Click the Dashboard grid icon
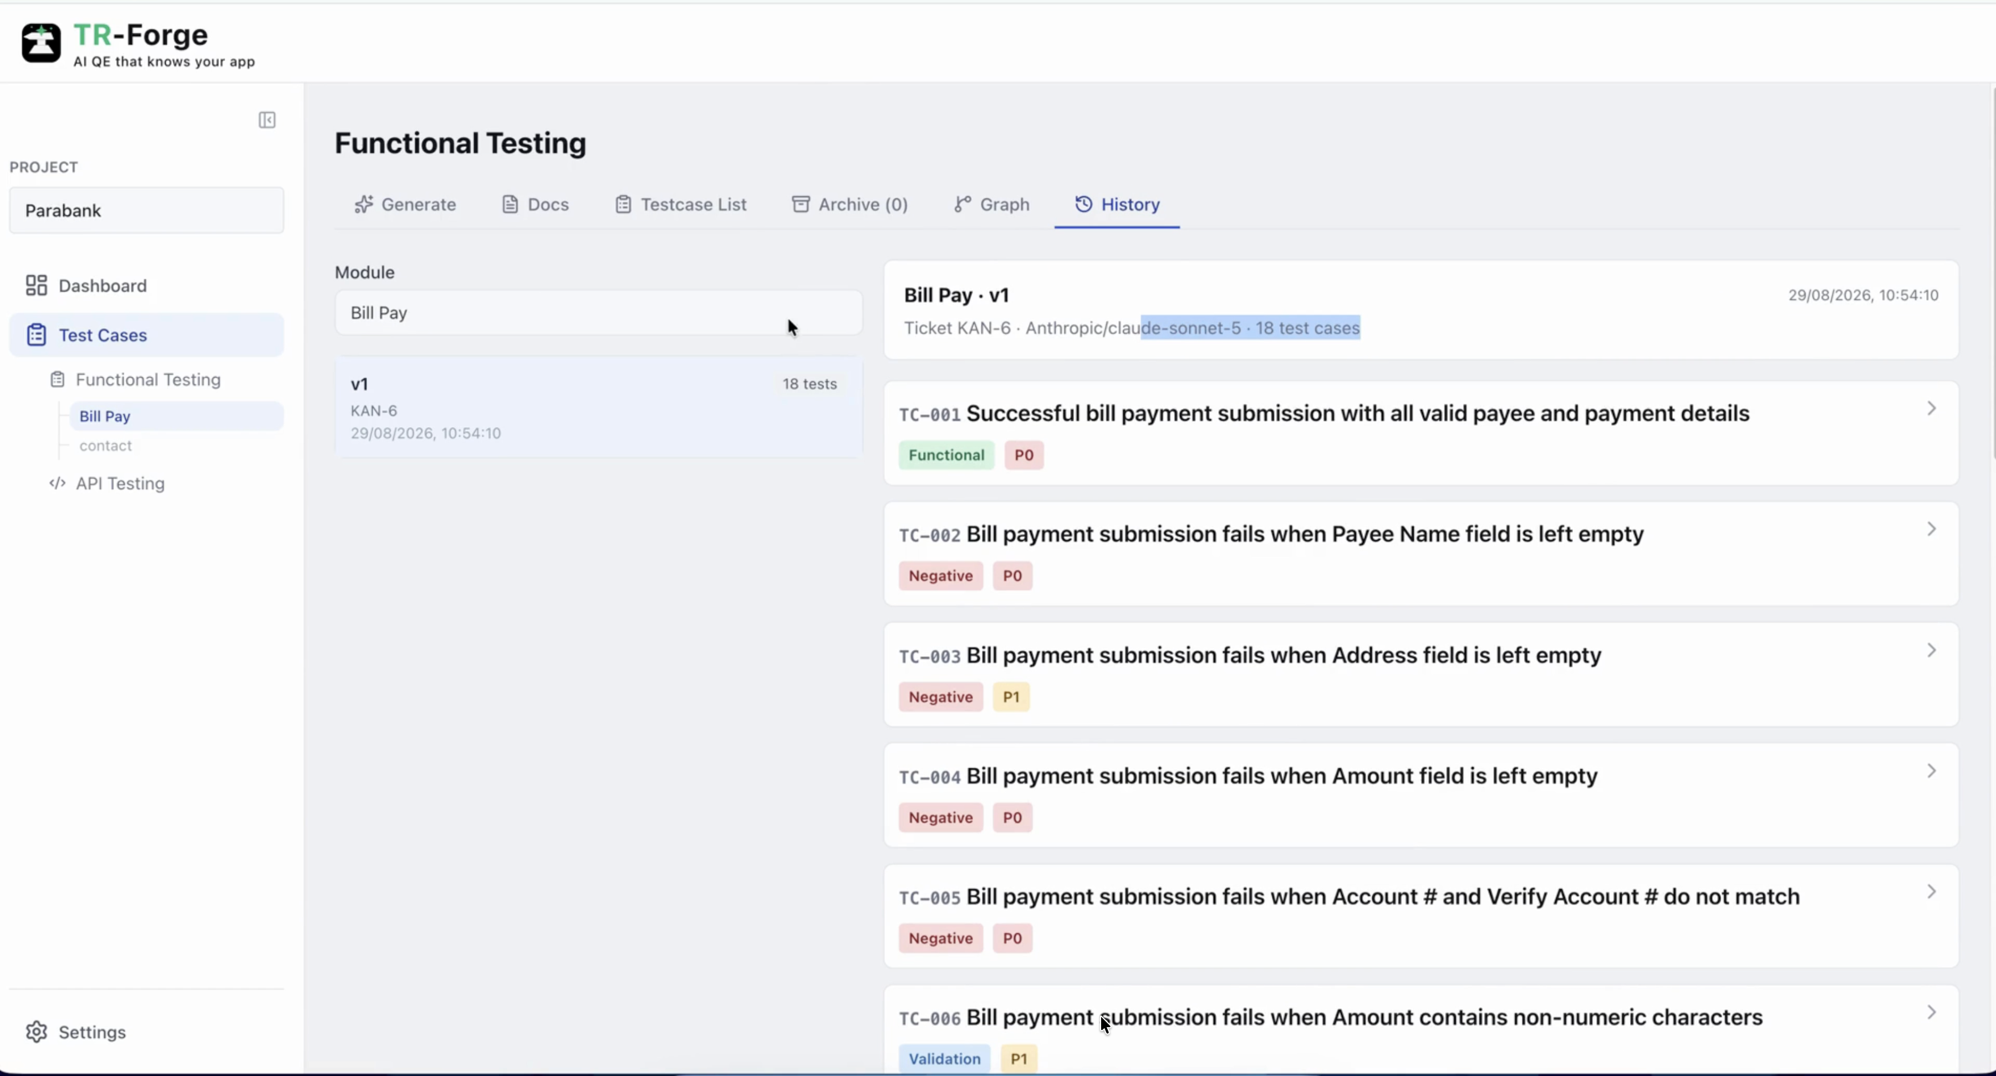This screenshot has height=1076, width=1996. (37, 285)
